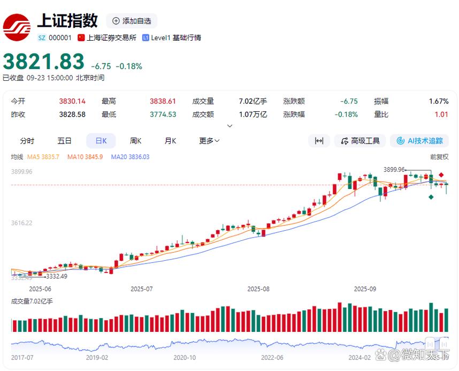Click the 今开 3830.14 value
Image resolution: width=459 pixels, height=371 pixels.
point(72,101)
